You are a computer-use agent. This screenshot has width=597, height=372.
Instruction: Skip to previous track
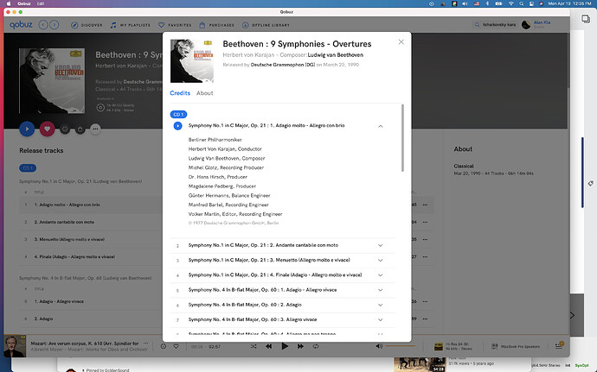pos(269,346)
